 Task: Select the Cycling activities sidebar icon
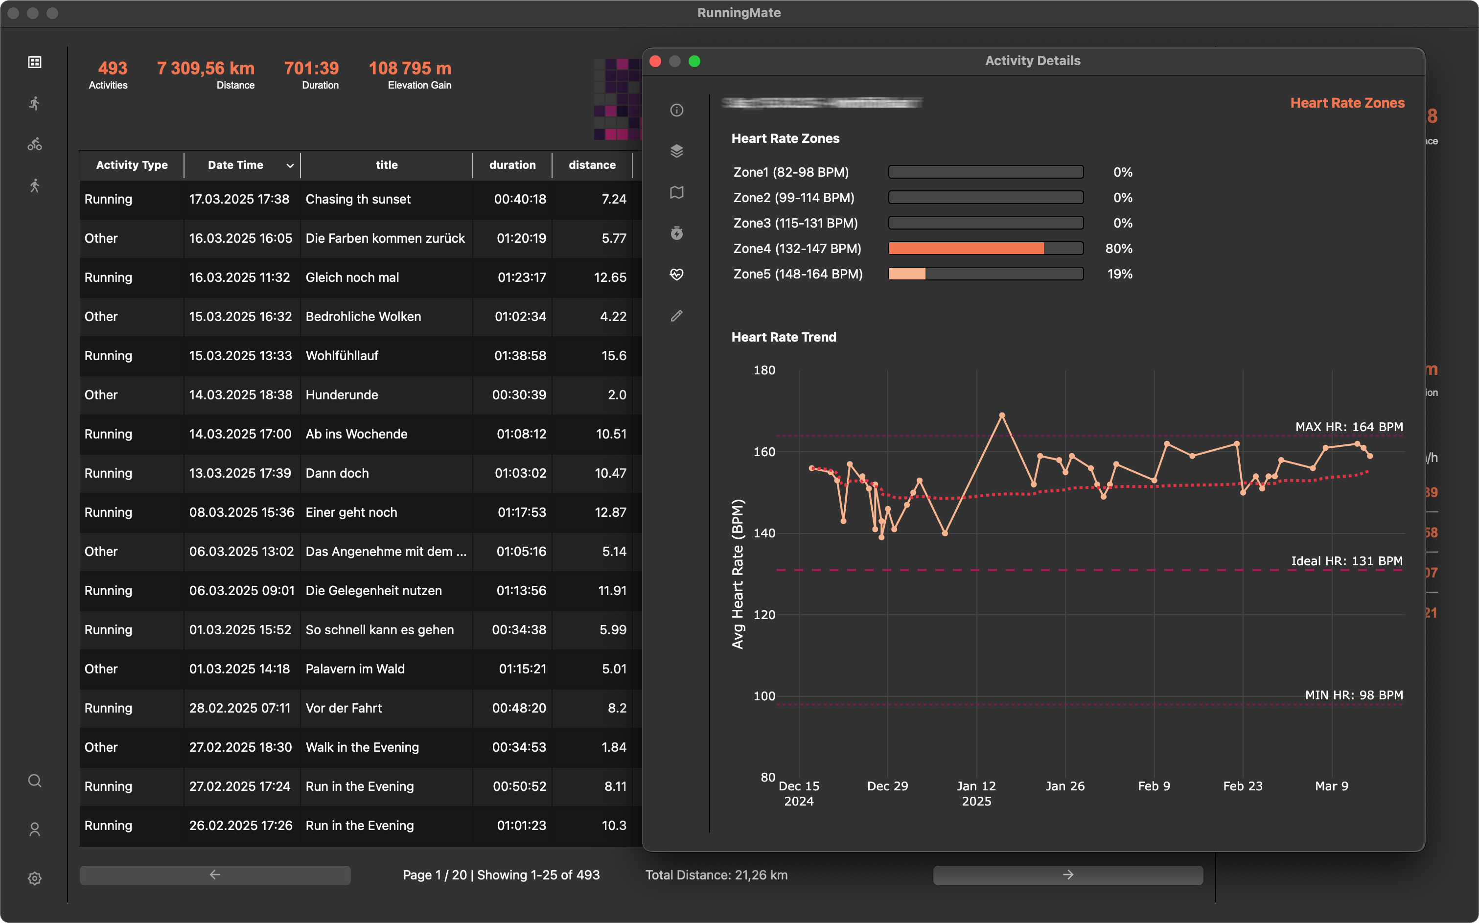(35, 144)
